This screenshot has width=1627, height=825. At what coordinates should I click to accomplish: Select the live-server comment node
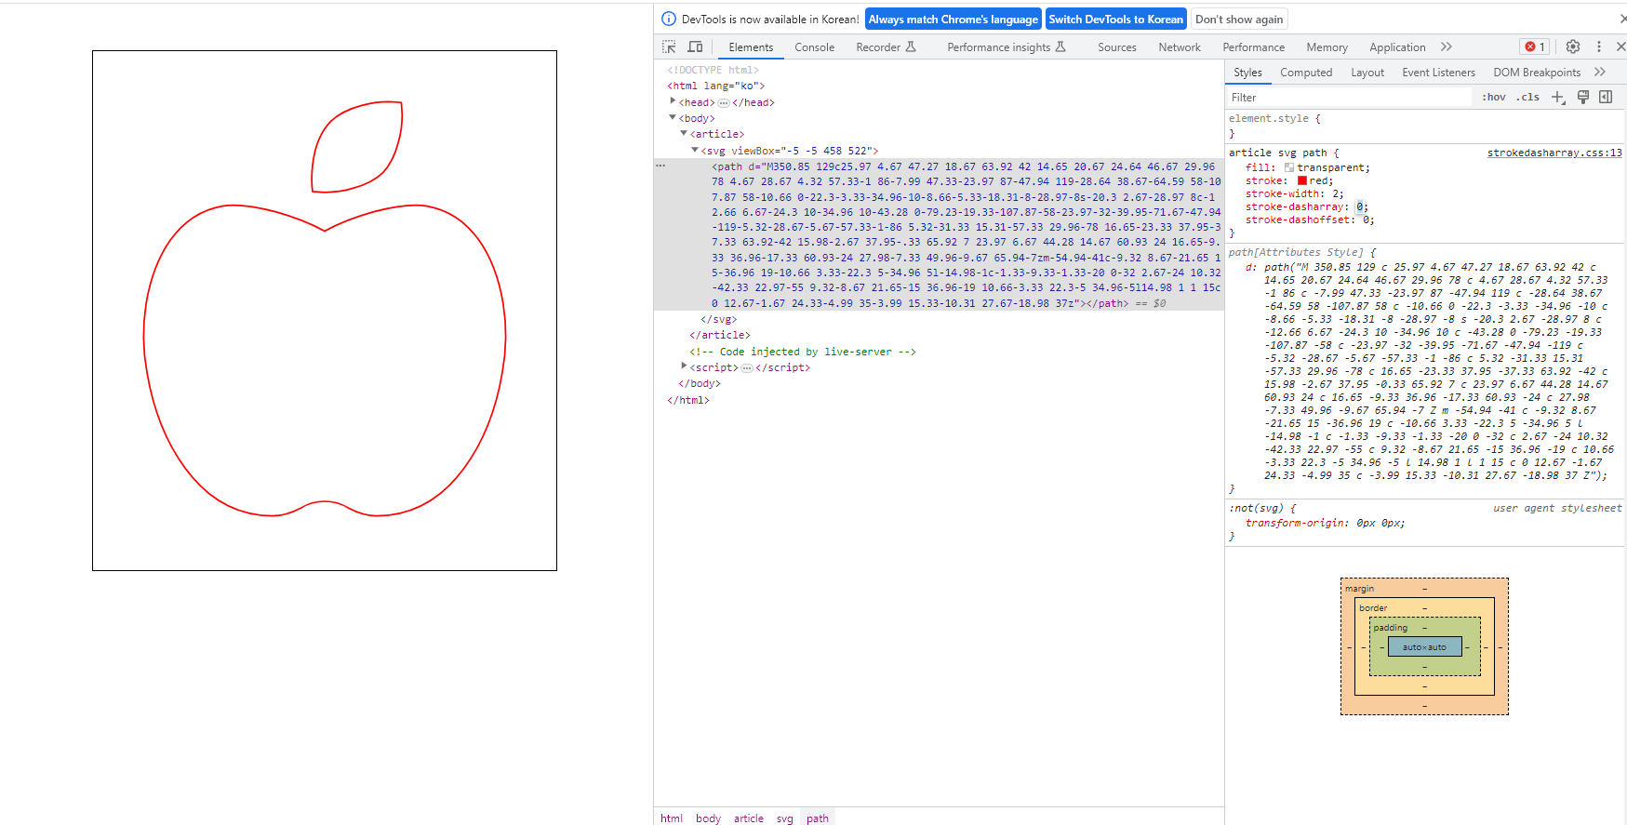pos(803,352)
